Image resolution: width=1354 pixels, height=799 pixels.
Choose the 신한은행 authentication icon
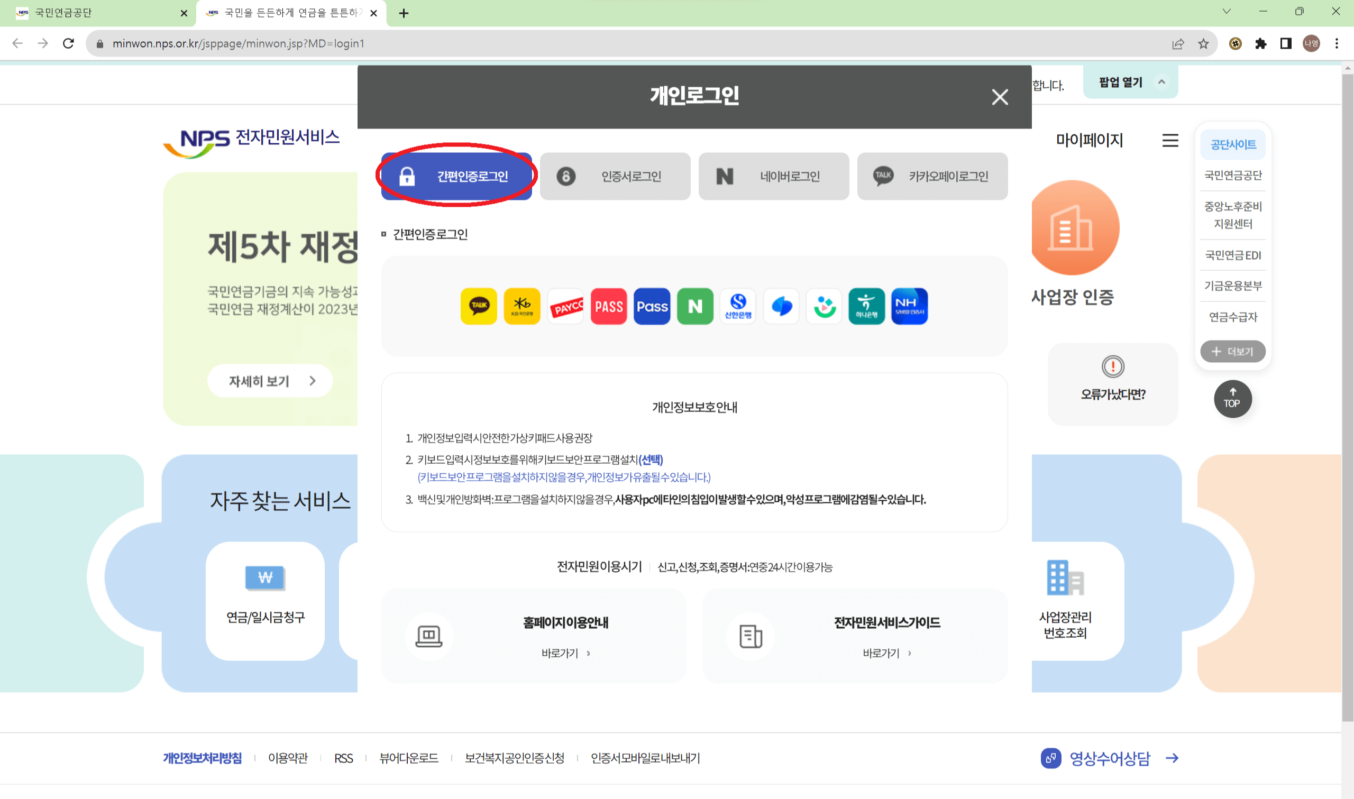coord(738,306)
